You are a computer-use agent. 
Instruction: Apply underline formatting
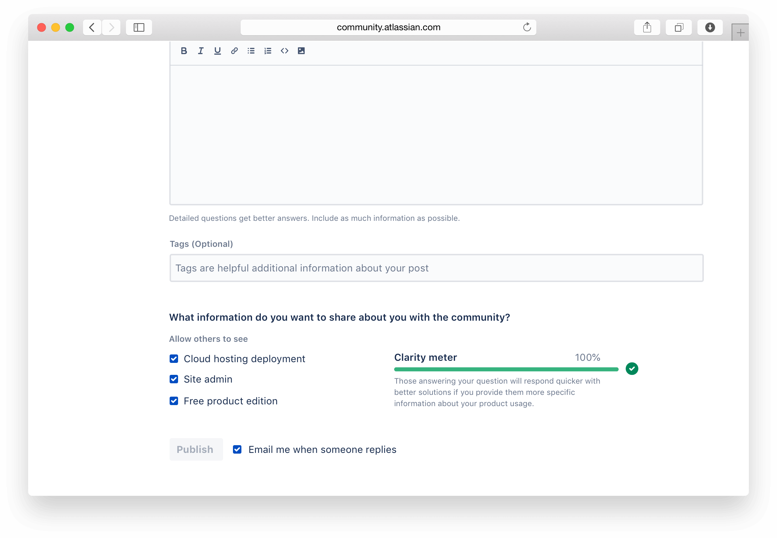217,51
